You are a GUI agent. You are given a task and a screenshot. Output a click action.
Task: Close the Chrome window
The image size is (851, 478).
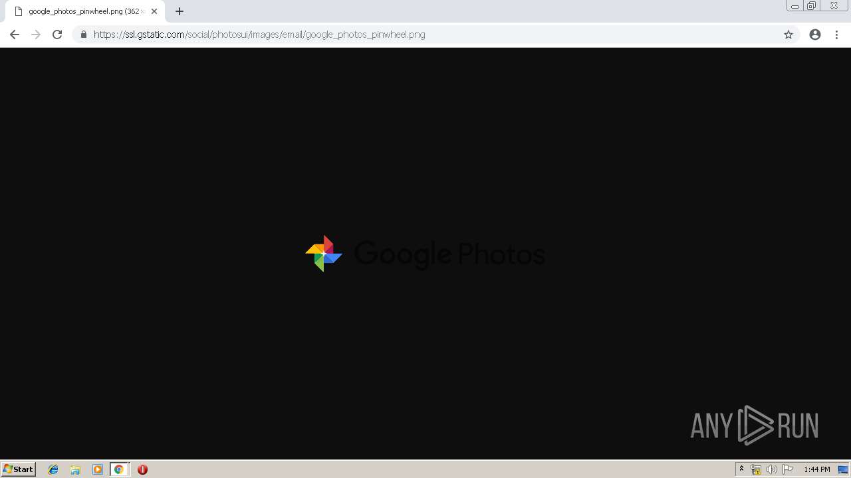[834, 5]
